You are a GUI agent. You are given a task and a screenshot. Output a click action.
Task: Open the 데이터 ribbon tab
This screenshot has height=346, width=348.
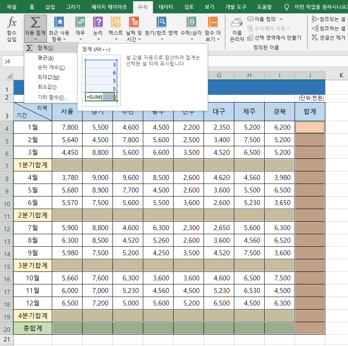click(x=166, y=7)
